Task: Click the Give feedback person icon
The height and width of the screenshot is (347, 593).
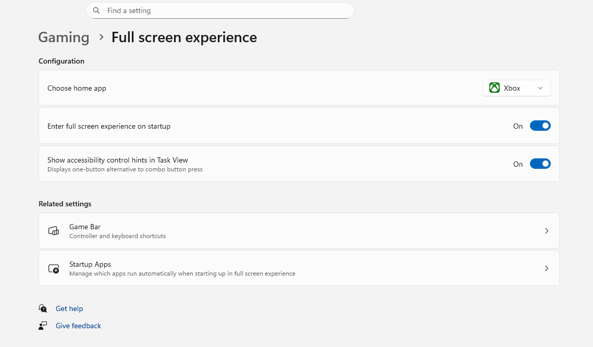Action: [x=43, y=325]
